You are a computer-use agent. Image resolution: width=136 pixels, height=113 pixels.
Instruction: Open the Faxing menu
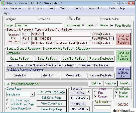pyautogui.click(x=52, y=8)
